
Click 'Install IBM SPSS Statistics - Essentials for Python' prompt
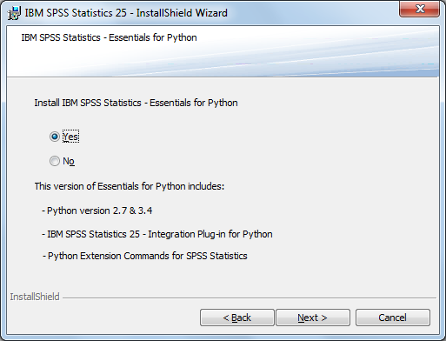coord(136,103)
